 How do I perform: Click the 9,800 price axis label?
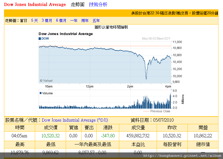176,82
